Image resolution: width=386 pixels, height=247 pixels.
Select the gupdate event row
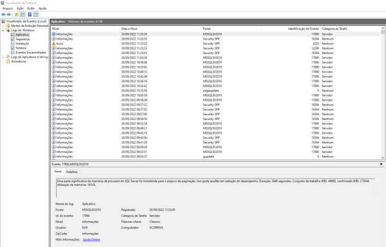(x=216, y=156)
